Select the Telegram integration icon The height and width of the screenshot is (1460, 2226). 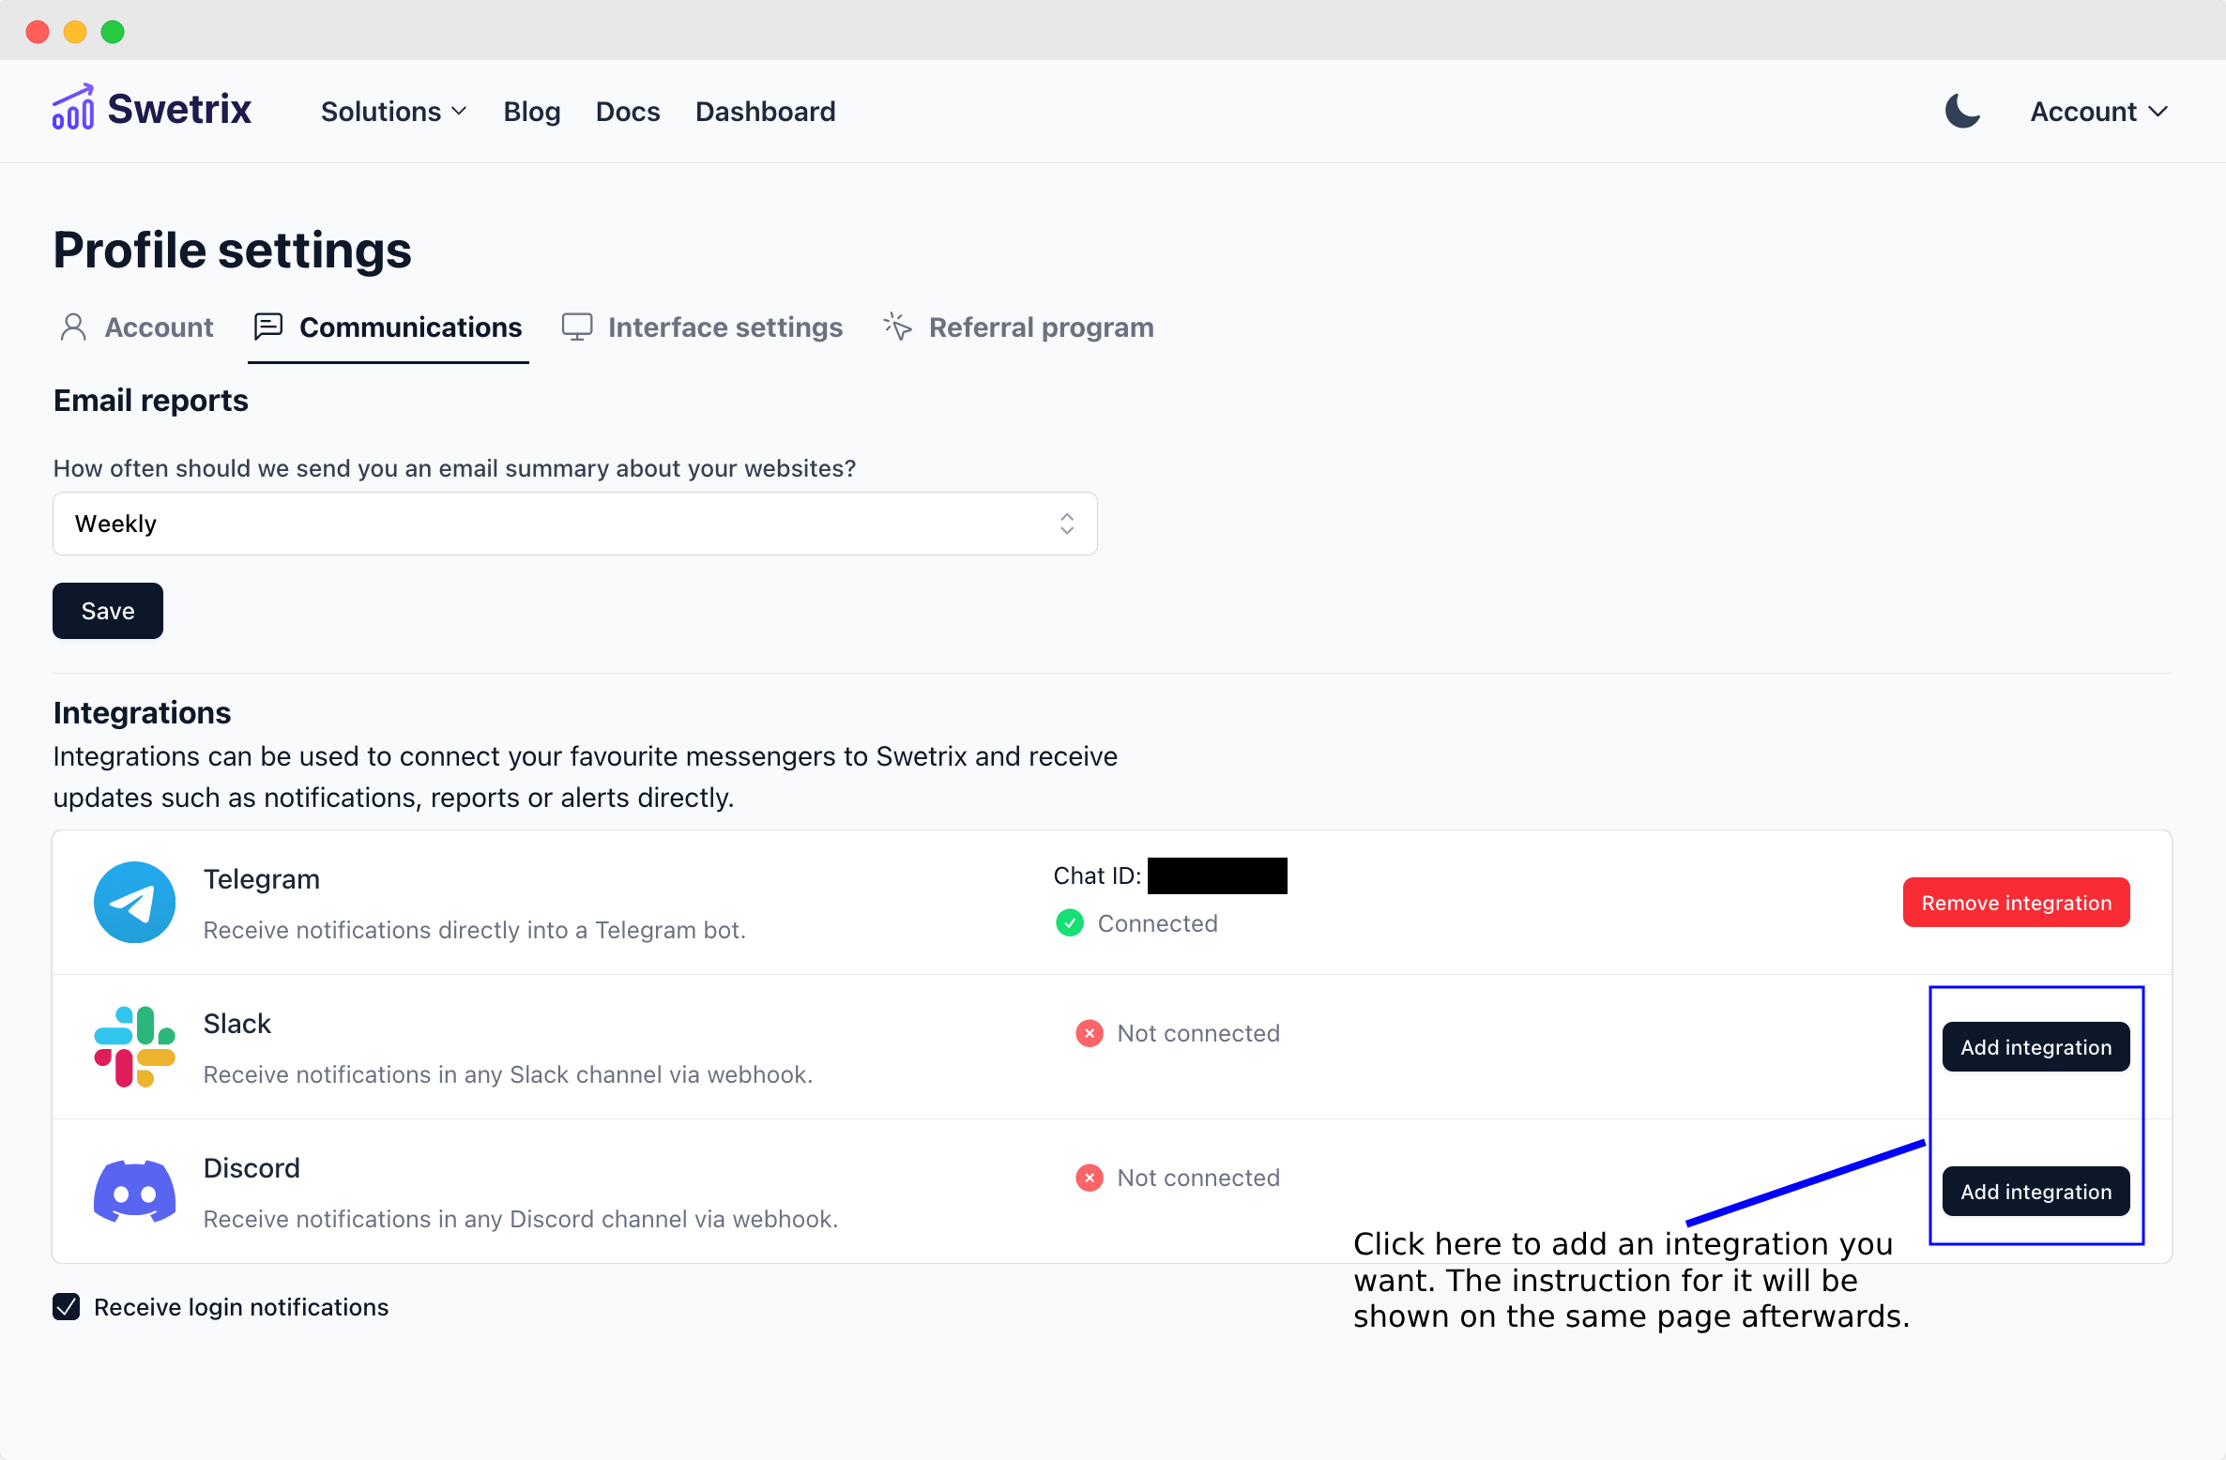click(x=134, y=902)
